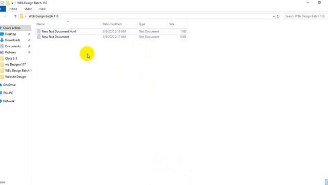Open the Home ribbon tab
Image resolution: width=328 pixels, height=185 pixels.
coord(13,9)
